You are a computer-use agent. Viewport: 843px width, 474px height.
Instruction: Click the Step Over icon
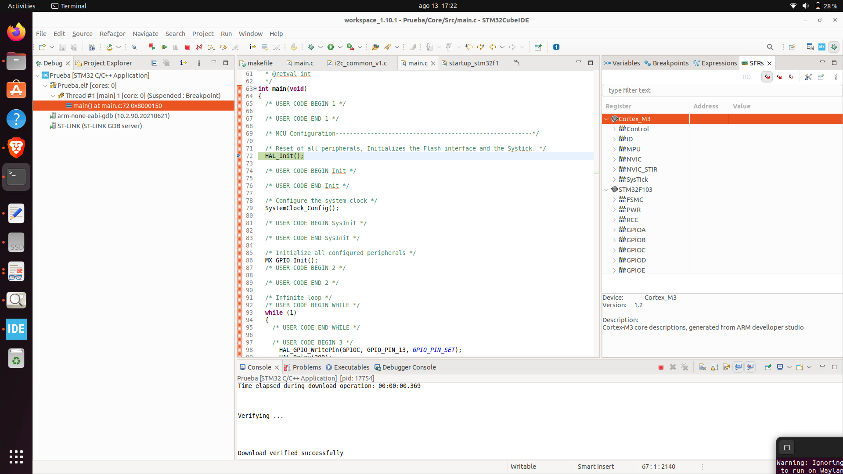click(223, 47)
